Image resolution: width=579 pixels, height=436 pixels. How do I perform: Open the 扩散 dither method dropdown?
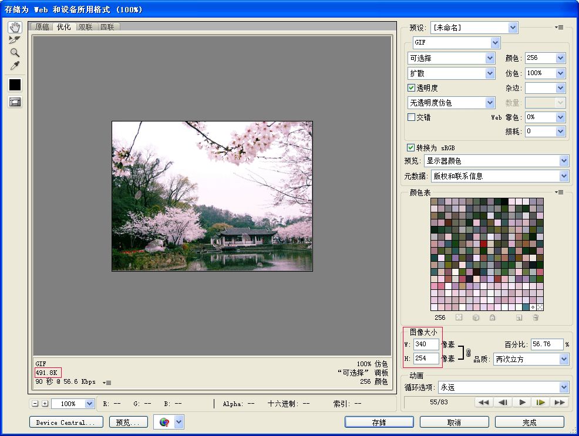pos(490,73)
